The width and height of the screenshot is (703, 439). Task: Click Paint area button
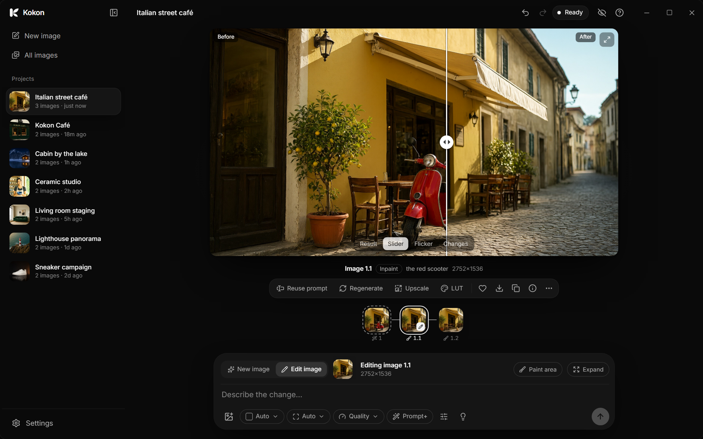538,369
